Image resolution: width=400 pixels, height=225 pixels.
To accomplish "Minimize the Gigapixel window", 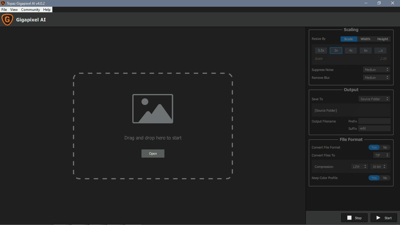I will [366, 3].
